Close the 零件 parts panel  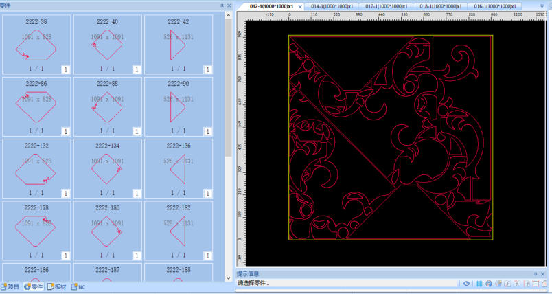[229, 5]
